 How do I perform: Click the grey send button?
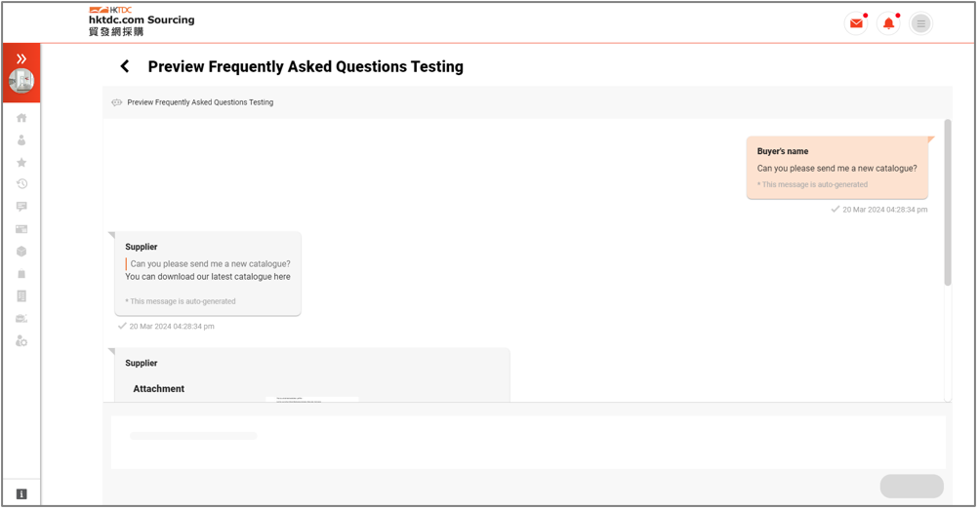pos(912,486)
